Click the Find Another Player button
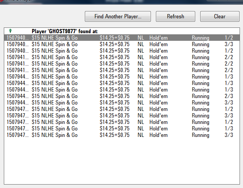Screen dimensions: 243x188 [118, 16]
